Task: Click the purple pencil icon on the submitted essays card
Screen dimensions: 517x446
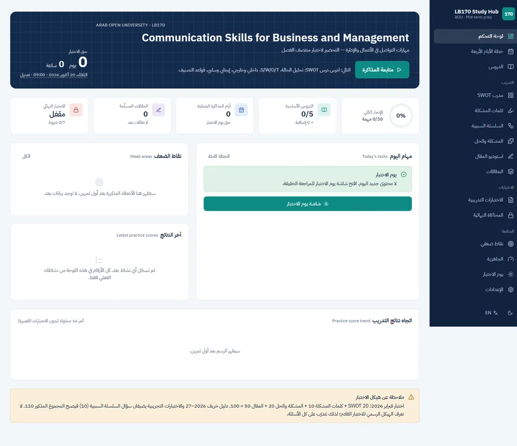Action: [158, 110]
